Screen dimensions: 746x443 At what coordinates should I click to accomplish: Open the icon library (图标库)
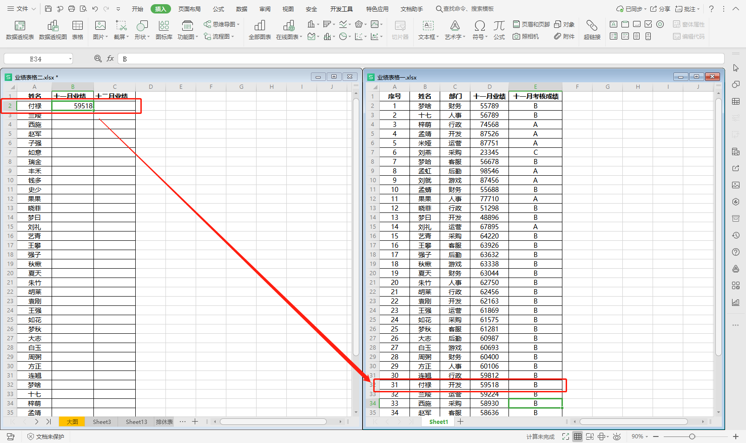(x=164, y=30)
